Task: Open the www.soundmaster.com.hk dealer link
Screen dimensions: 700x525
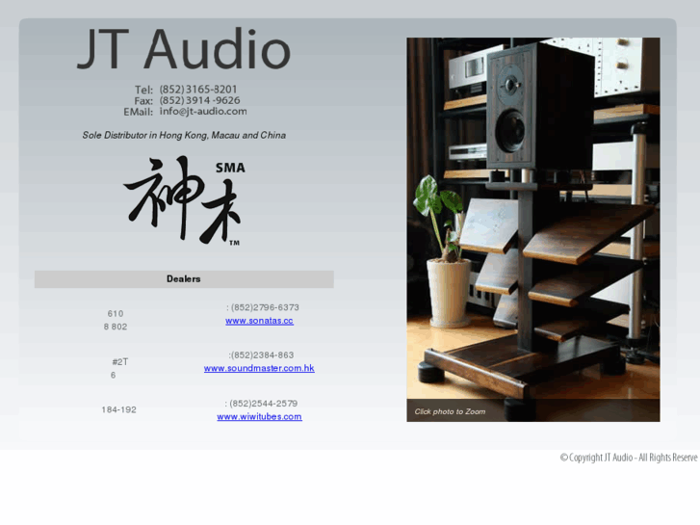Action: [259, 368]
